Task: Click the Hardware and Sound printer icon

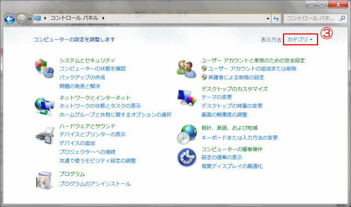Action: click(x=45, y=136)
